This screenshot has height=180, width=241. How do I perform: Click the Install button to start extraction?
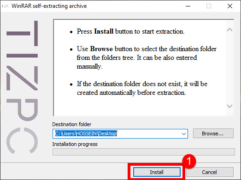tap(157, 172)
